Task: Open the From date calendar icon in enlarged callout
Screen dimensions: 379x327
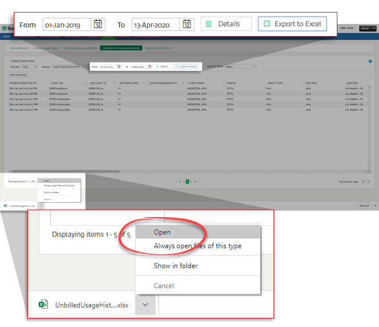Action: coord(98,24)
